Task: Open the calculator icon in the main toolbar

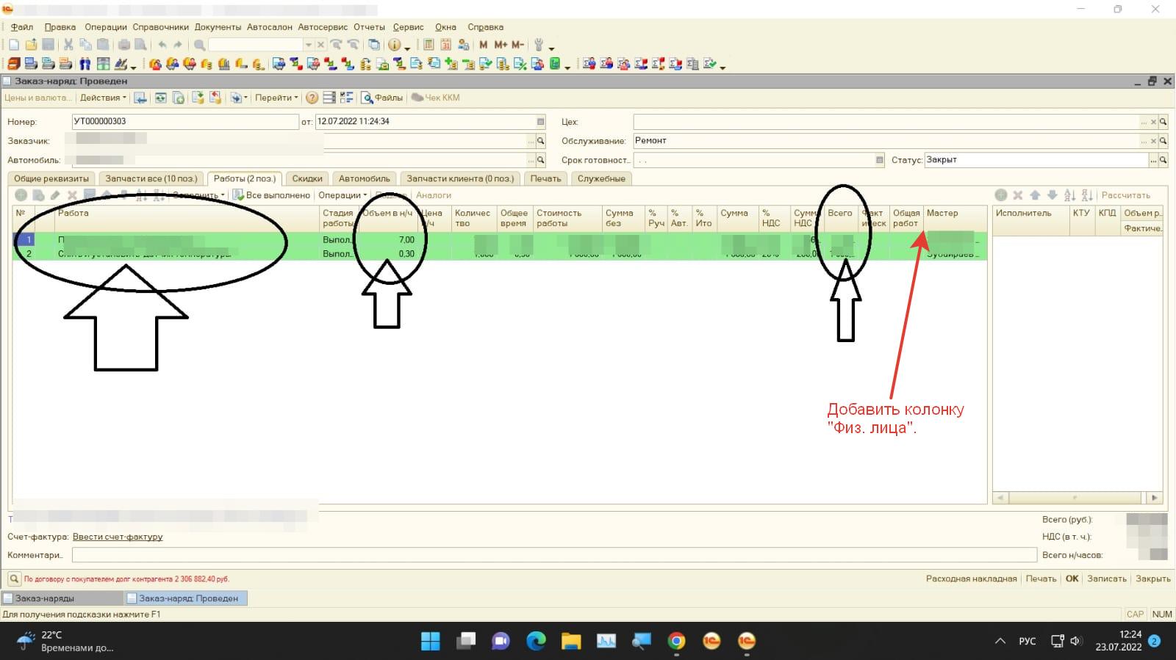Action: point(429,45)
